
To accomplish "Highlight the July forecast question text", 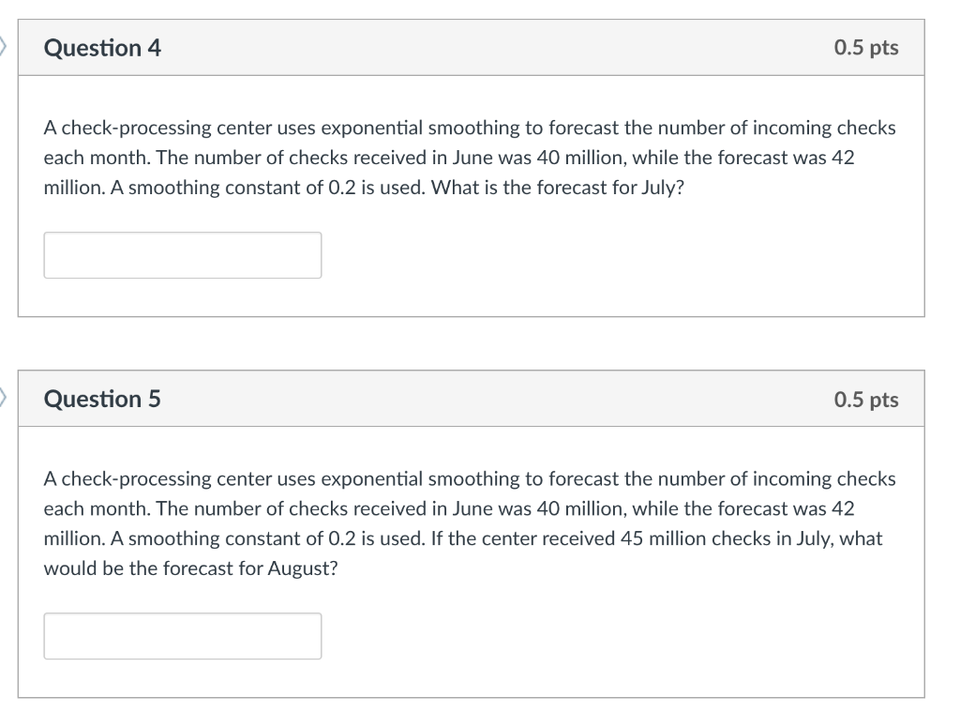I will tap(469, 158).
